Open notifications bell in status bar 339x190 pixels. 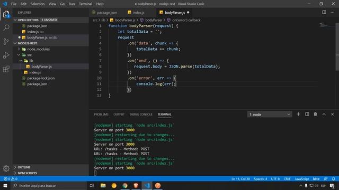pos(333,179)
